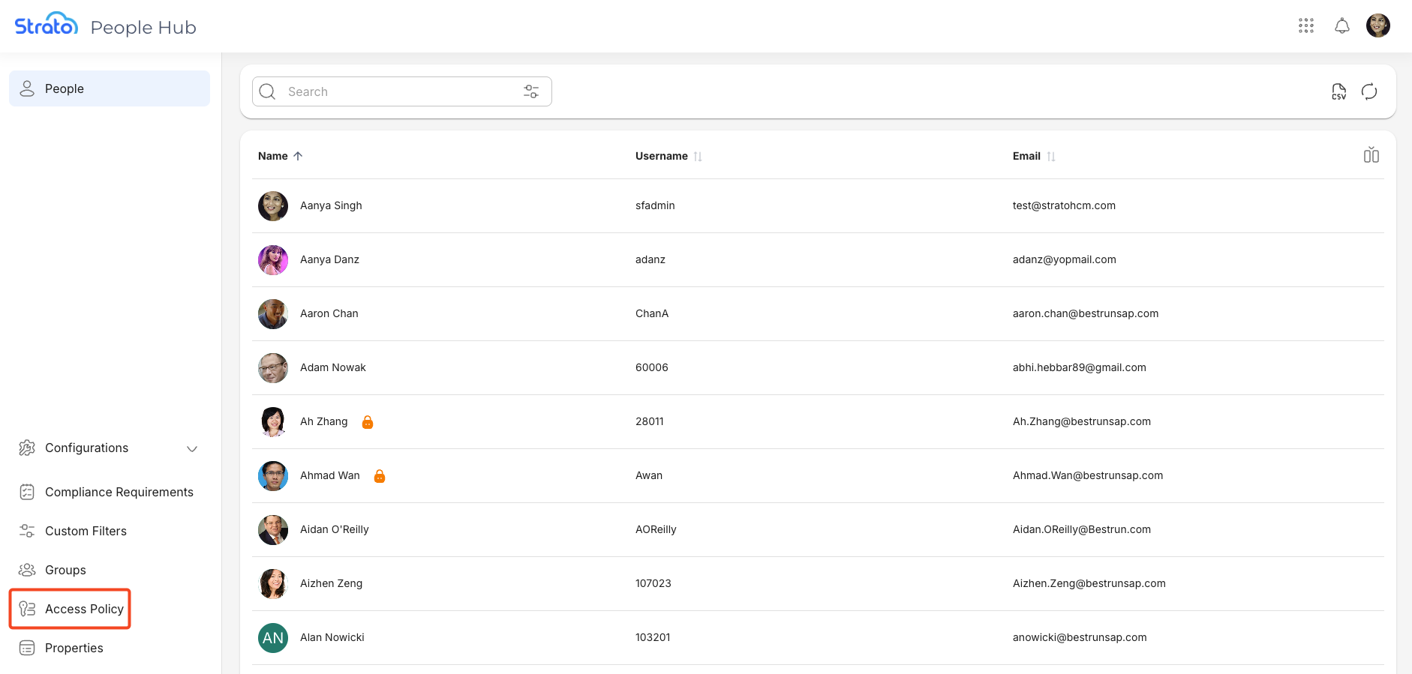This screenshot has height=674, width=1412.
Task: Click inside the Search field
Action: (398, 91)
